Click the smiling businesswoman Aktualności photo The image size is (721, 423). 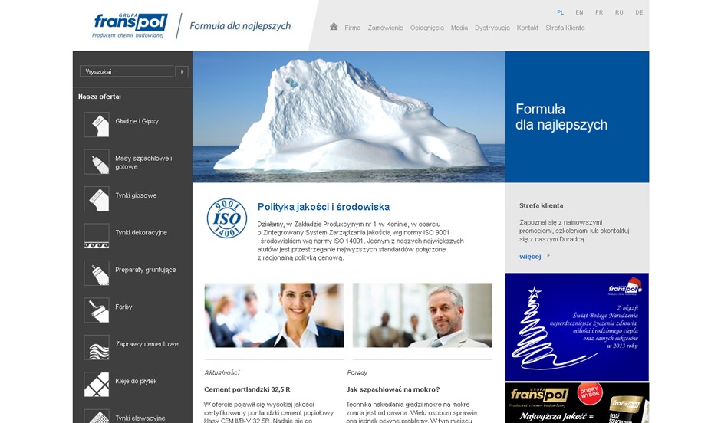click(274, 315)
